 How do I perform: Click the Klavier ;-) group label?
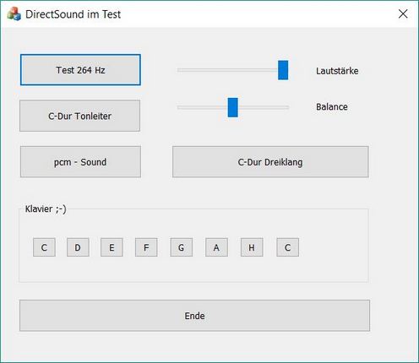point(46,209)
